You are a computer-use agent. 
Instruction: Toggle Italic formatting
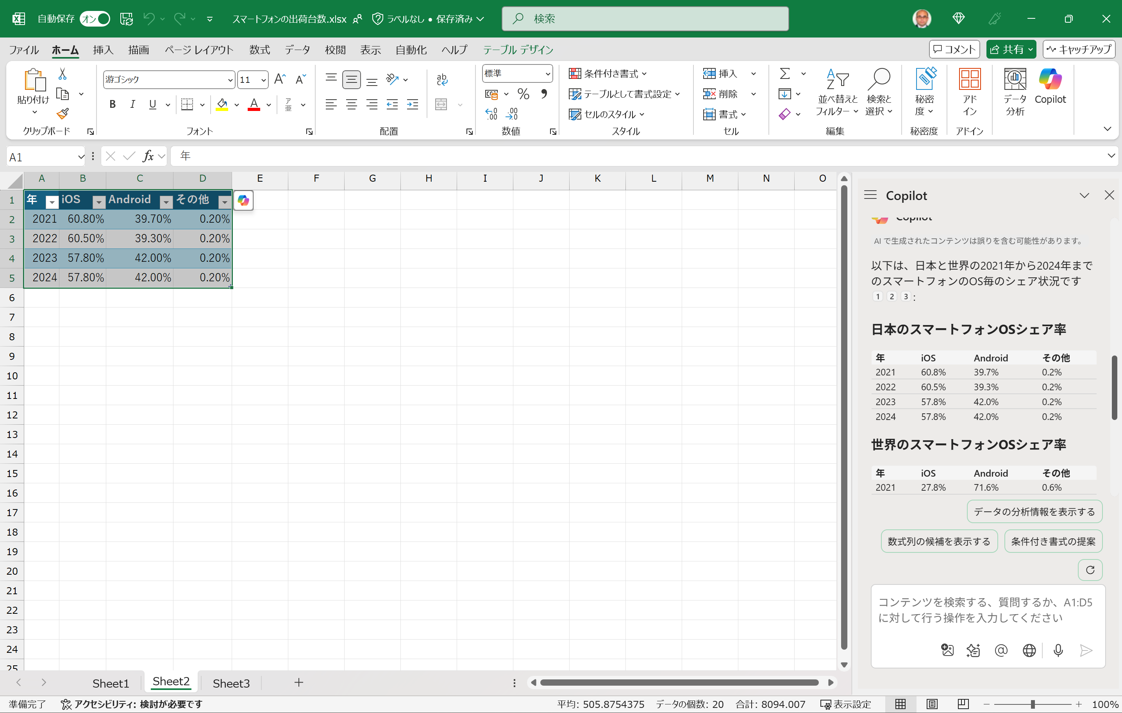(x=133, y=104)
